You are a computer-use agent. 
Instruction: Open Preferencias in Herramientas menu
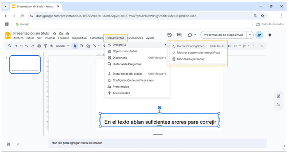tap(121, 87)
